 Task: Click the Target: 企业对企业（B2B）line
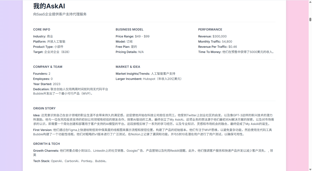(x=52, y=52)
